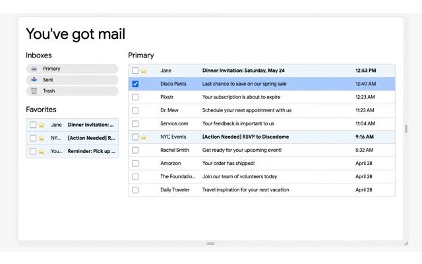The width and height of the screenshot is (422, 264).
Task: Check the Favorites NY... row checkbox
Action: [x=33, y=138]
